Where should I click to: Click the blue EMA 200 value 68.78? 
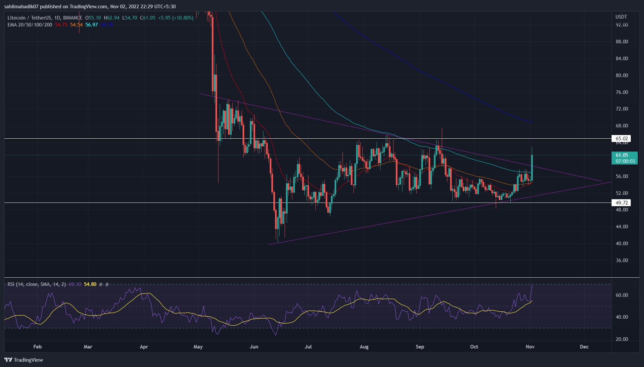[107, 25]
